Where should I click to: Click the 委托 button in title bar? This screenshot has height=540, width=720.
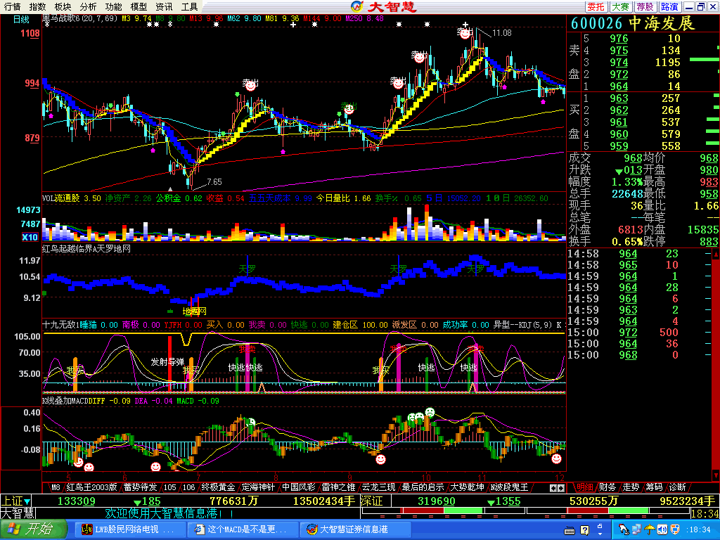(x=596, y=7)
